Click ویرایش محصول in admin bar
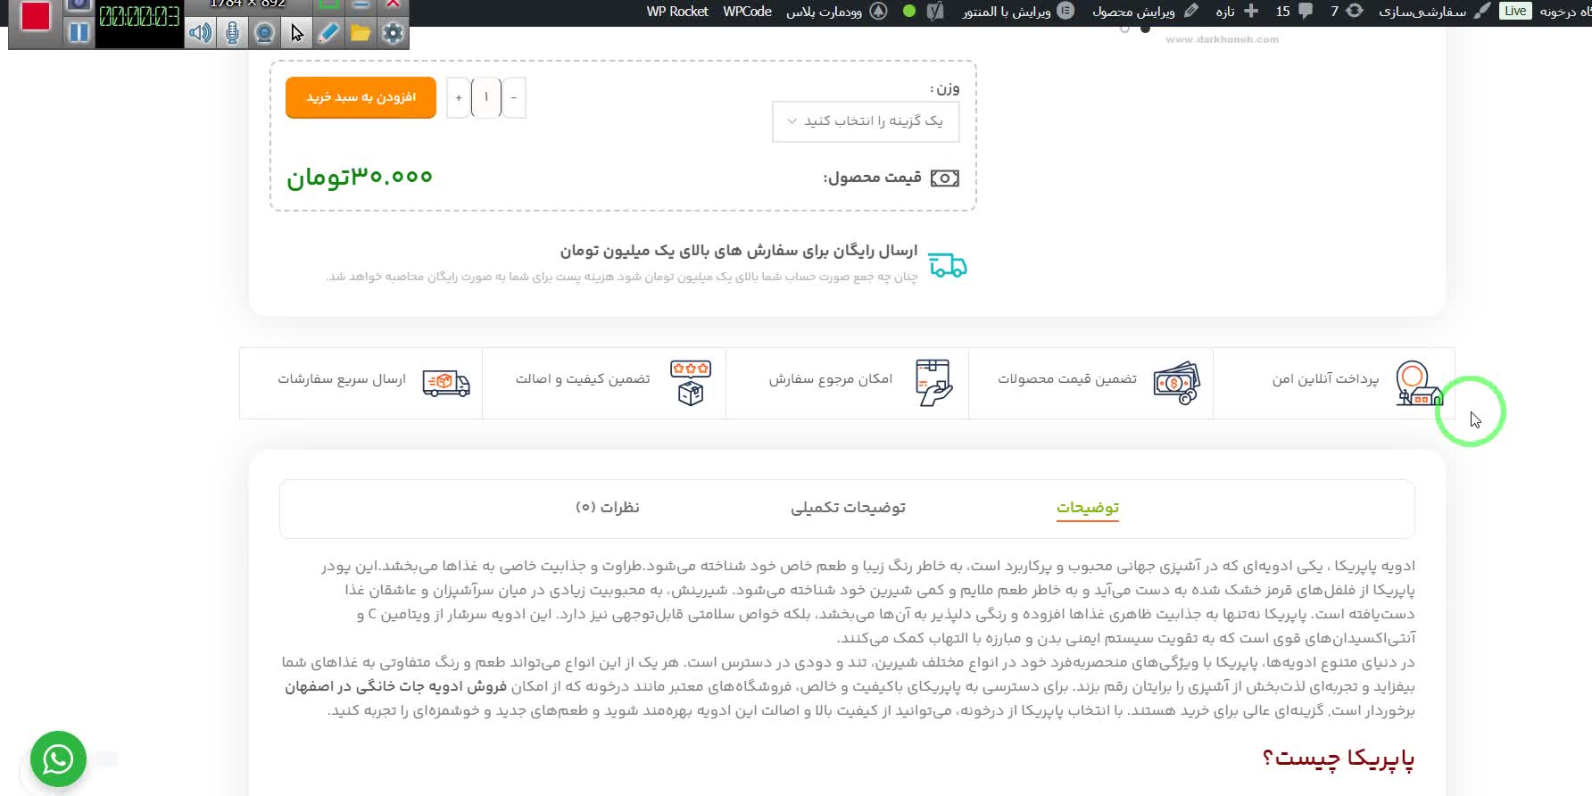 click(x=1146, y=12)
